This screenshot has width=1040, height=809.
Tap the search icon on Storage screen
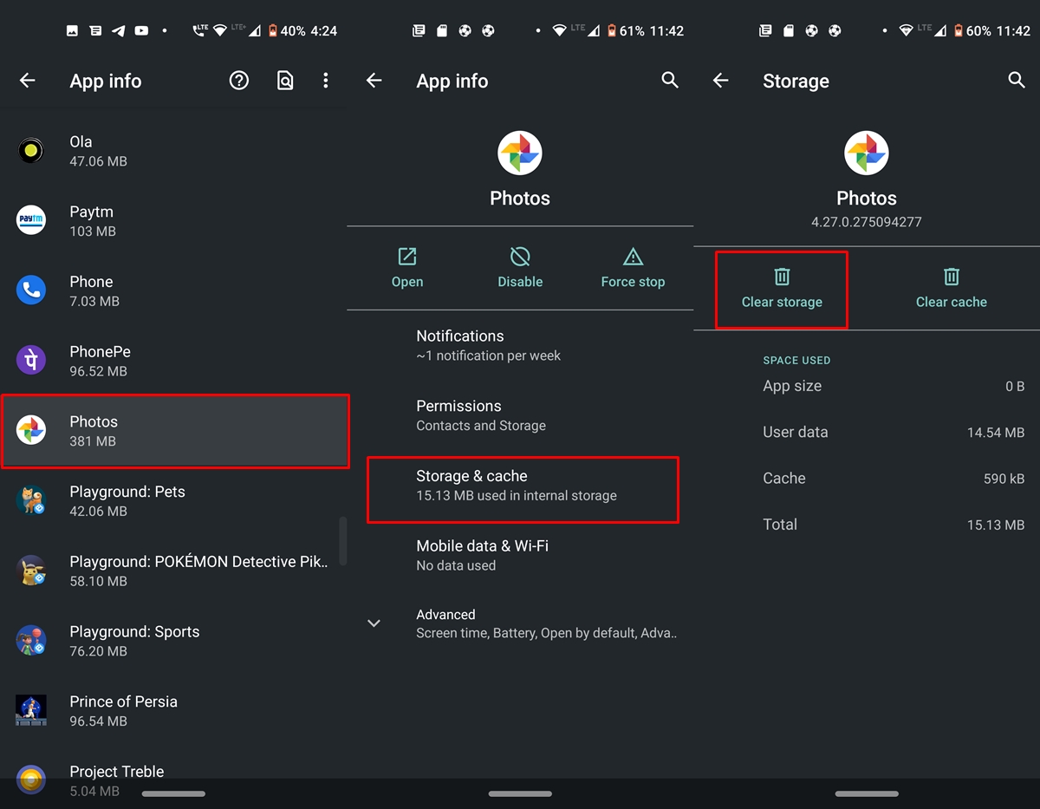click(1017, 80)
